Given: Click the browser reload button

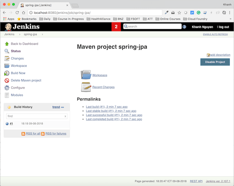Looking at the screenshot, I should [17, 13].
